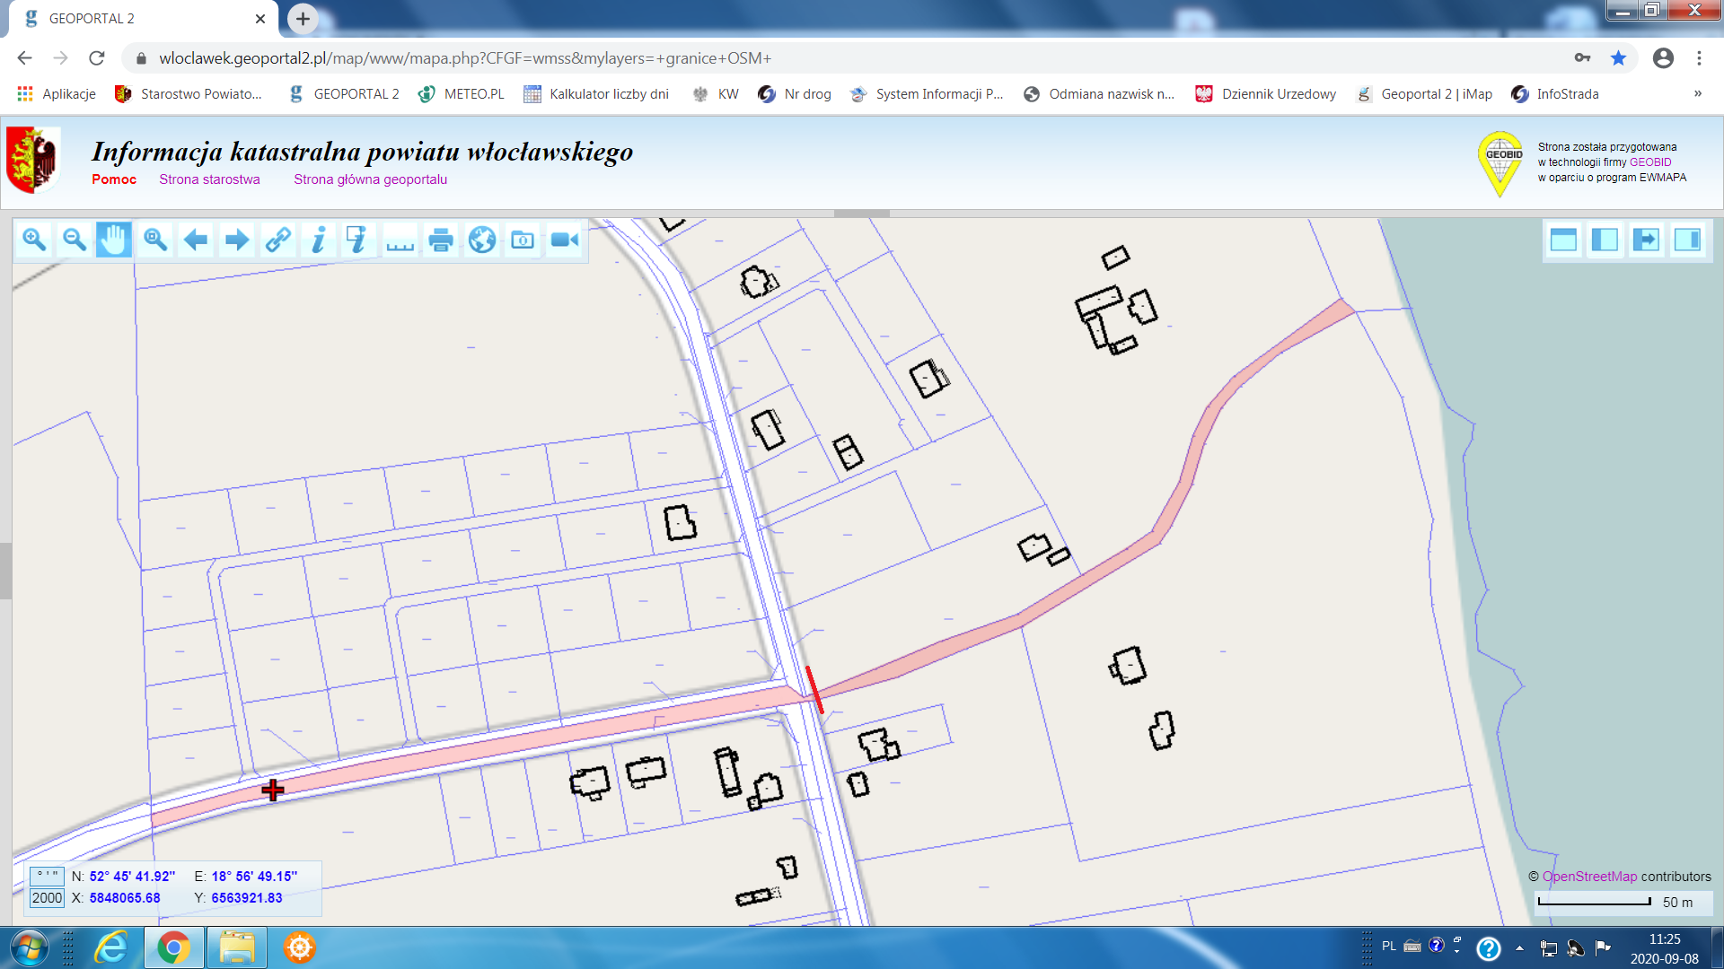Toggle the left side panel layout button
1724x969 pixels.
click(1605, 240)
